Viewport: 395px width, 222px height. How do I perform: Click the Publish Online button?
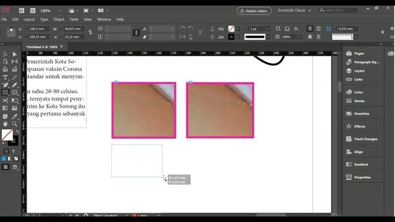254,11
